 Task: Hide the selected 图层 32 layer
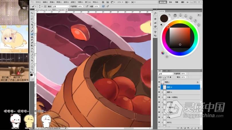pyautogui.click(x=159, y=87)
